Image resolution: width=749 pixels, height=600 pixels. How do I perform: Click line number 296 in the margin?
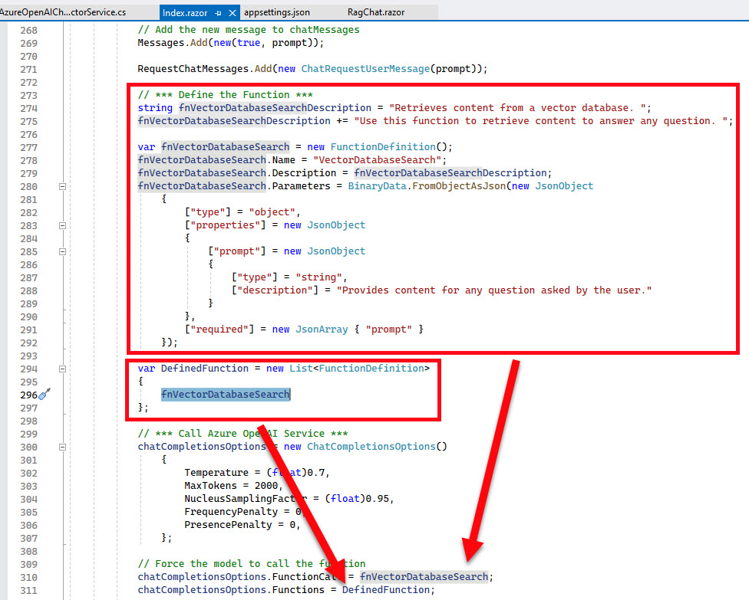click(x=28, y=395)
